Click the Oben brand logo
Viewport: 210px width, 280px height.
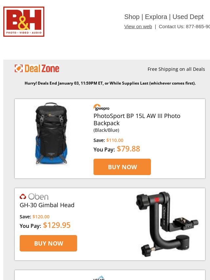pos(34,197)
